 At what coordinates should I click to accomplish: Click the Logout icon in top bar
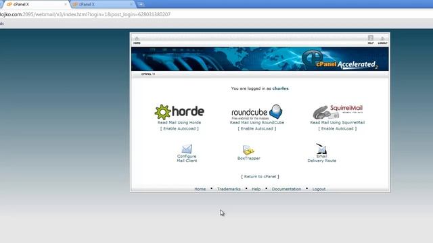click(382, 40)
